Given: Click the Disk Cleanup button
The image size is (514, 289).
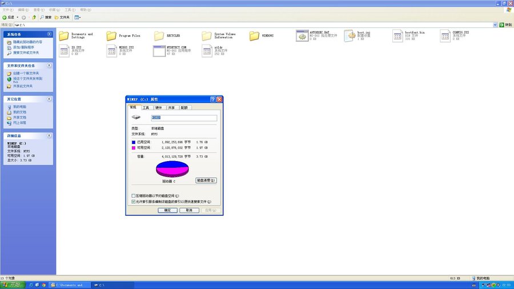Looking at the screenshot, I should [x=206, y=180].
